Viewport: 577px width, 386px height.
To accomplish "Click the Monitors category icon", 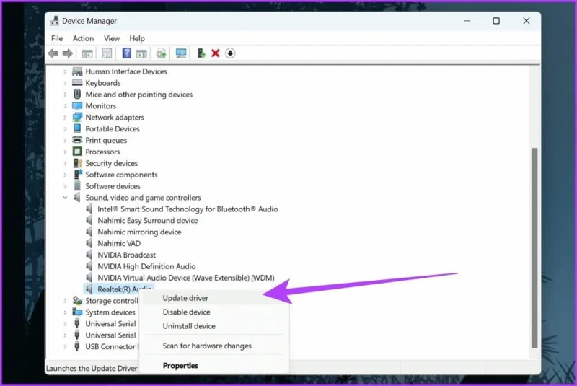I will [x=77, y=105].
